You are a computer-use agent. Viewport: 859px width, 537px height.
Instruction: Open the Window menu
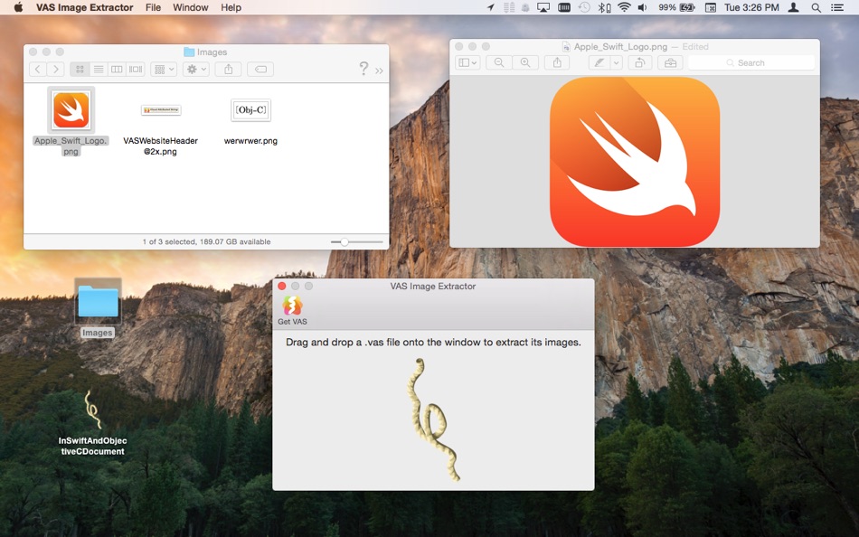(x=190, y=7)
